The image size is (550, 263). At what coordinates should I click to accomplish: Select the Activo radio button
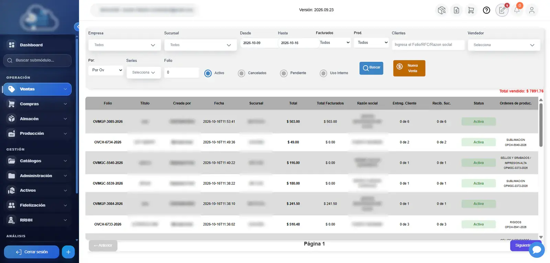point(208,73)
